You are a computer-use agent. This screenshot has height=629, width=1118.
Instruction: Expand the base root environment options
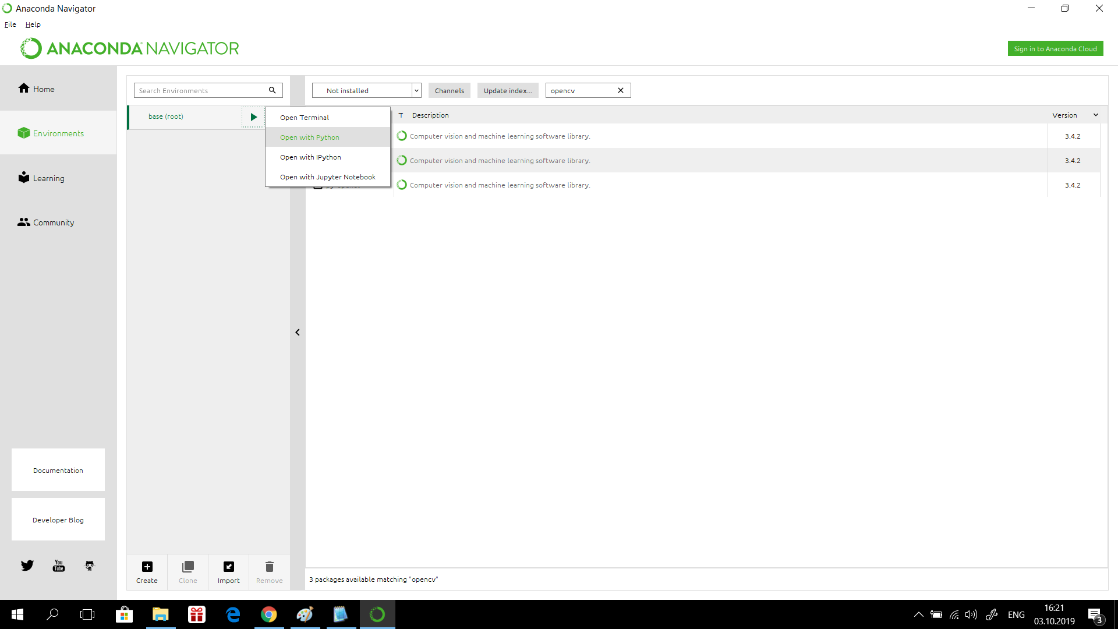(x=253, y=116)
